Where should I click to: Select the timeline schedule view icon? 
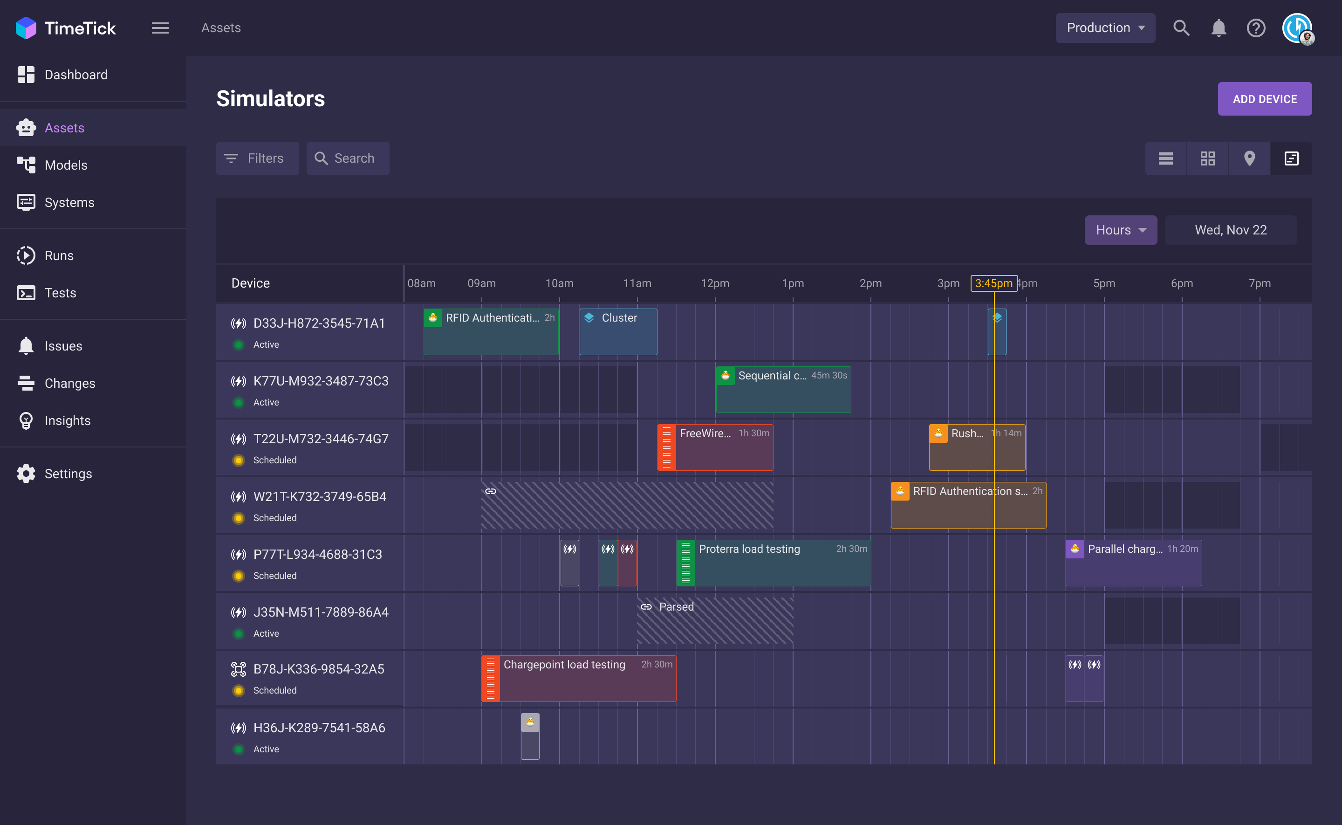pyautogui.click(x=1291, y=158)
